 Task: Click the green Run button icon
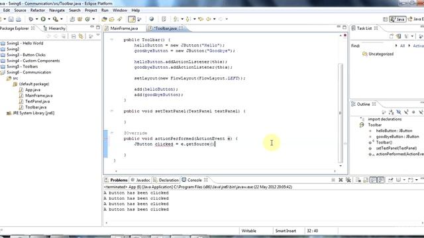pyautogui.click(x=43, y=19)
